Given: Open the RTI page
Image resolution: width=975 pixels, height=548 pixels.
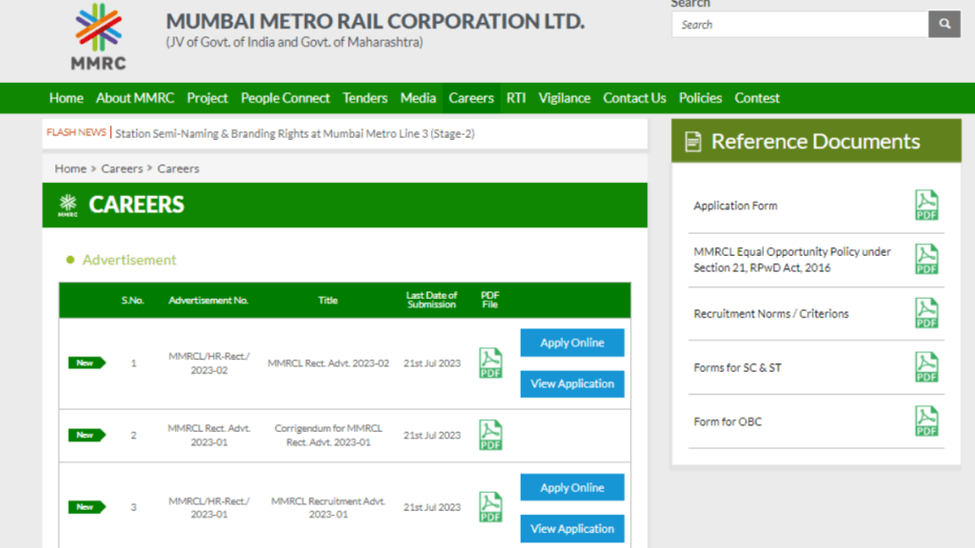Looking at the screenshot, I should 515,98.
